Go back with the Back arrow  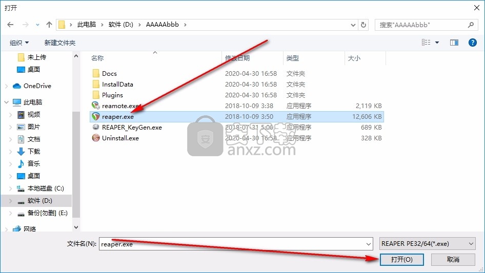pyautogui.click(x=10, y=25)
